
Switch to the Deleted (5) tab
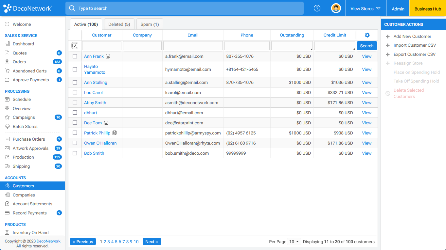(x=119, y=24)
